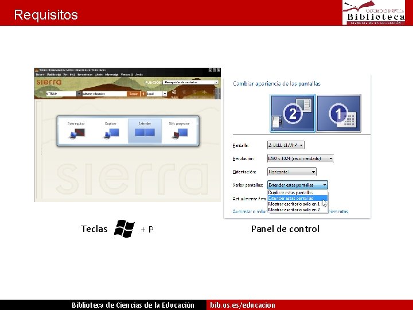413x310 pixels.
Task: Choose the 'Duplicar' display mode
Action: (111, 131)
